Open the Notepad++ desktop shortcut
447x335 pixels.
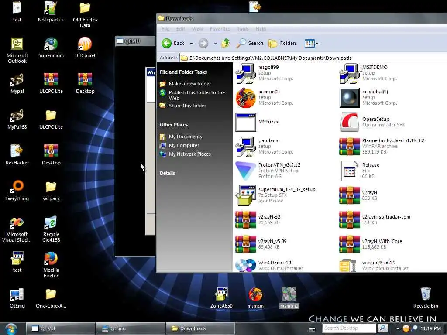pyautogui.click(x=51, y=12)
